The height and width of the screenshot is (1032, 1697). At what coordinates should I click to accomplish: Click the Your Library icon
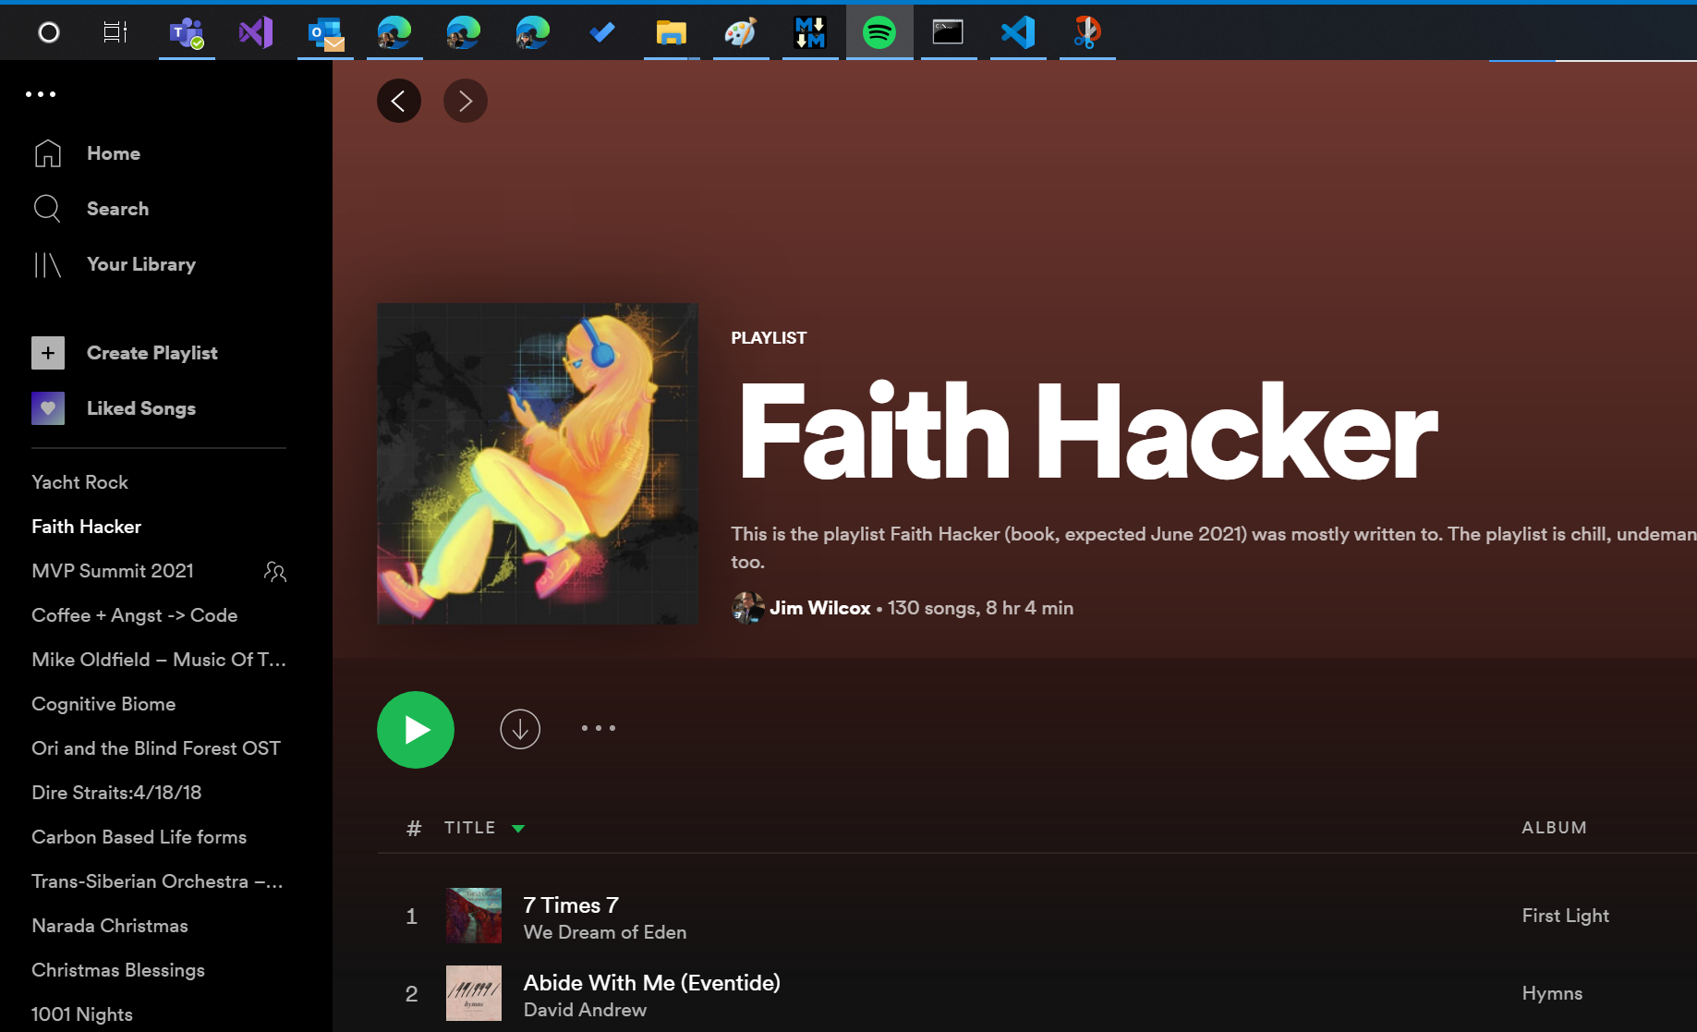point(47,265)
